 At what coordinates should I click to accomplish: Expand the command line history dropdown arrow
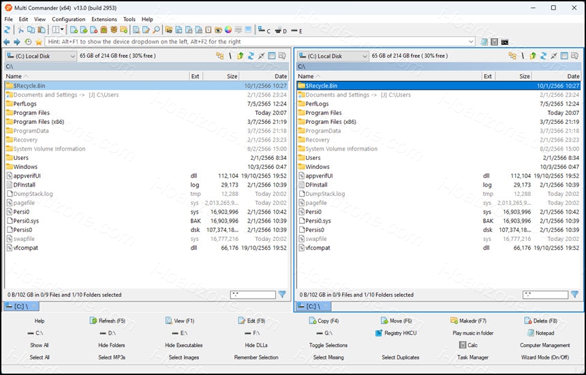pos(471,42)
